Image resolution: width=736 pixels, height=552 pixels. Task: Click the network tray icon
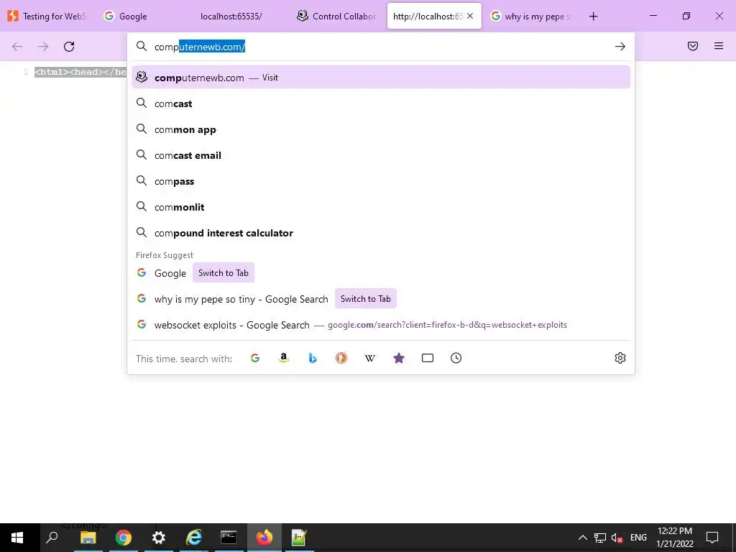point(600,538)
